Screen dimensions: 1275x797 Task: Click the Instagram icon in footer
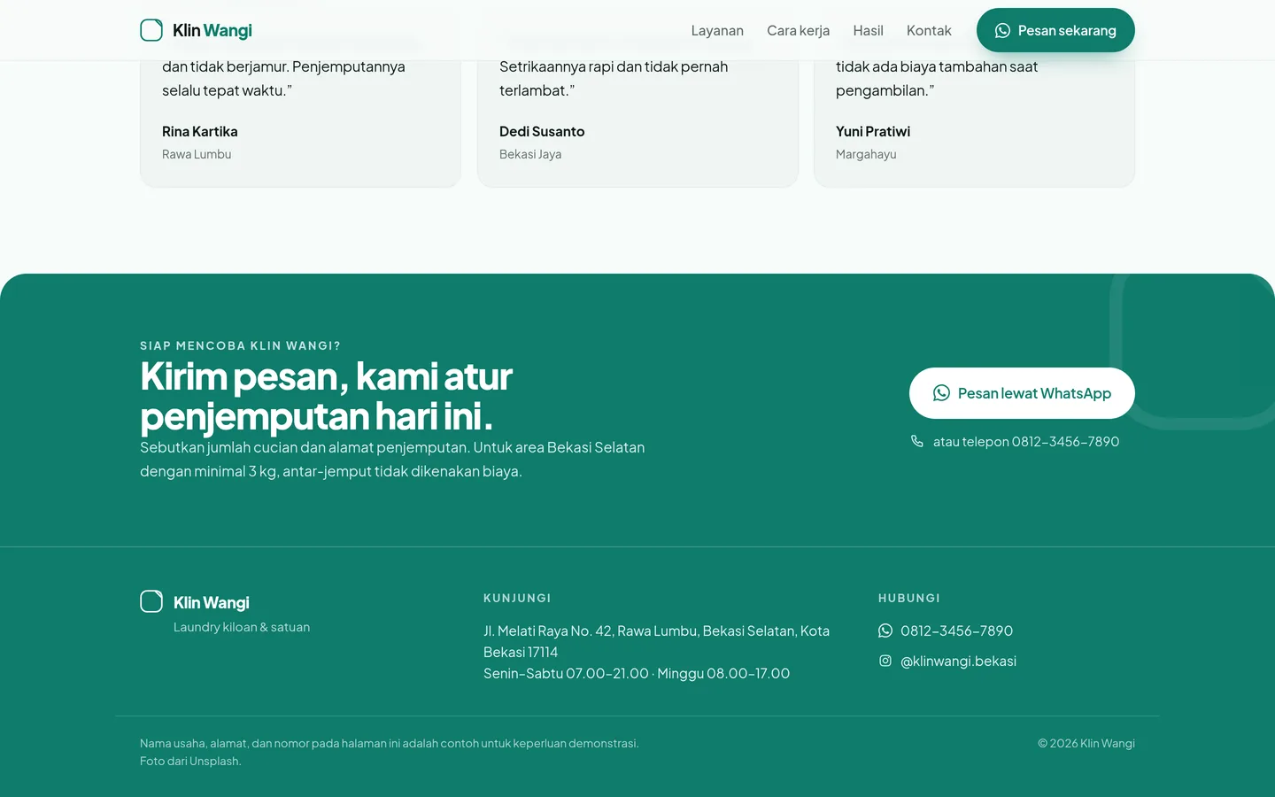[x=885, y=661]
